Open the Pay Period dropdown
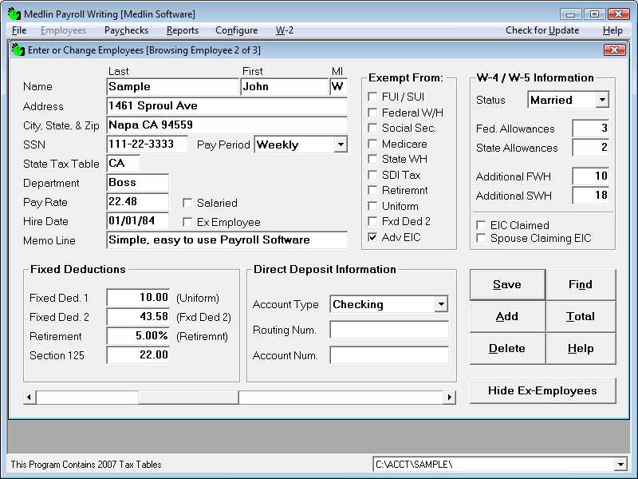The width and height of the screenshot is (638, 479). [341, 144]
